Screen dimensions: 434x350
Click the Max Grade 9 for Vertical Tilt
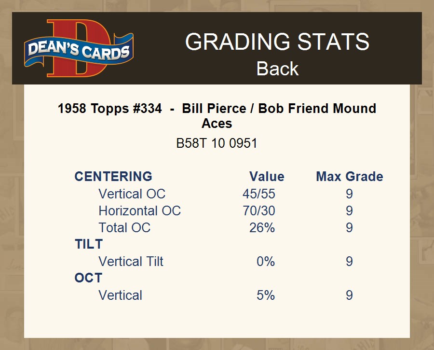pos(349,262)
